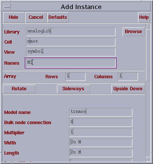Viewport: 153px width, 164px height.
Task: Click the Width field showing 2u M
Action: 100,143
